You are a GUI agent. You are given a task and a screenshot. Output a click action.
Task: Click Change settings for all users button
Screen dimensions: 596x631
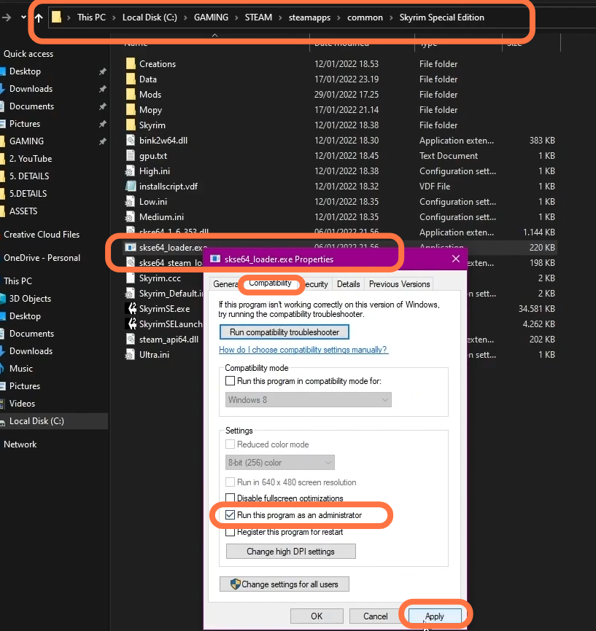(x=284, y=584)
